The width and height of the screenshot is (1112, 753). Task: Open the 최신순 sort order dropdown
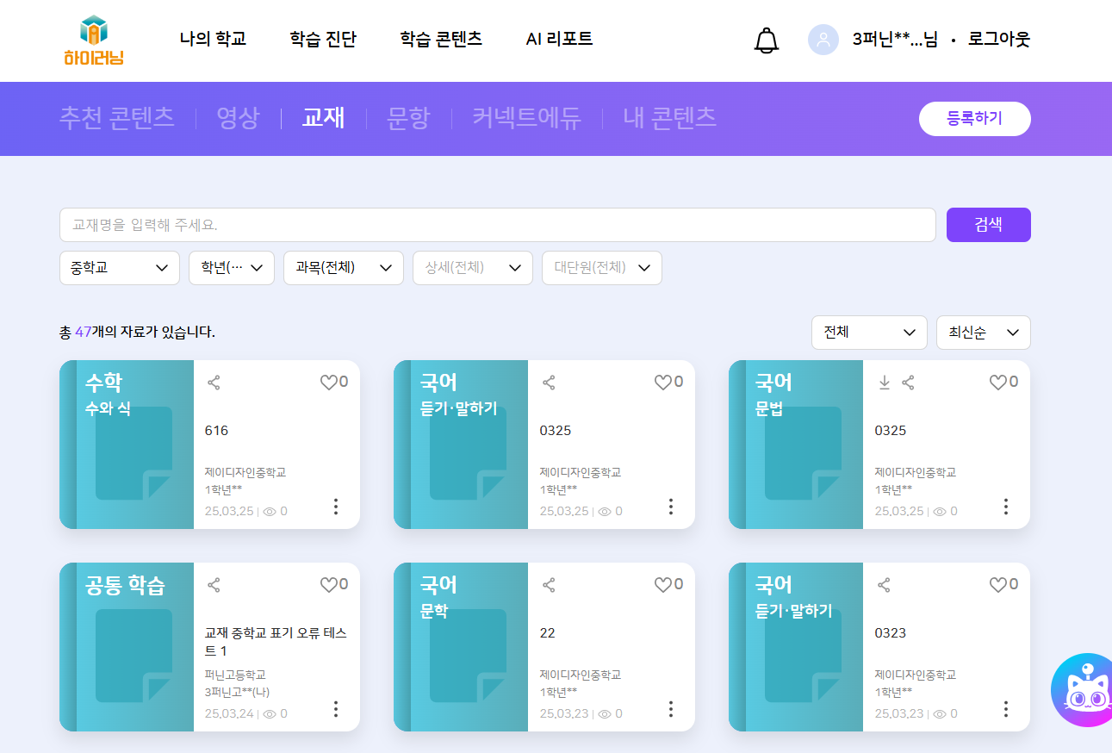click(x=984, y=333)
